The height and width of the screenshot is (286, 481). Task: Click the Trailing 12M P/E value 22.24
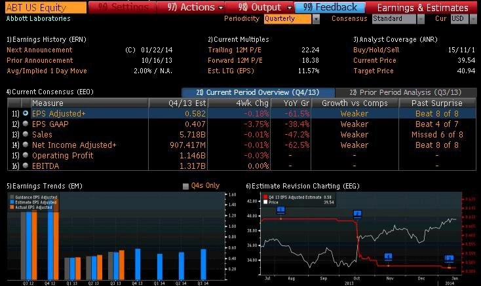(310, 50)
